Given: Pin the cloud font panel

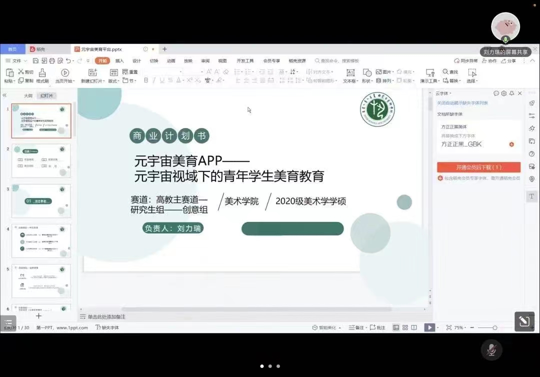Looking at the screenshot, I should (512, 93).
